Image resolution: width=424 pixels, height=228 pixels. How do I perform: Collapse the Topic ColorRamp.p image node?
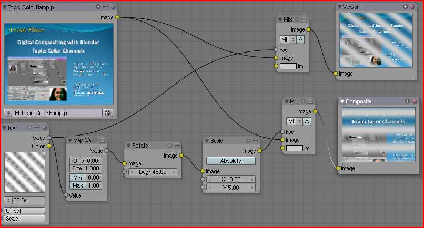pyautogui.click(x=5, y=7)
